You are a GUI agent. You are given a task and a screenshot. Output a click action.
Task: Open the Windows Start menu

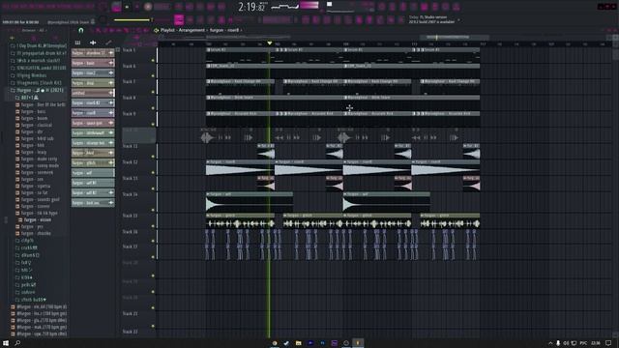[6, 343]
